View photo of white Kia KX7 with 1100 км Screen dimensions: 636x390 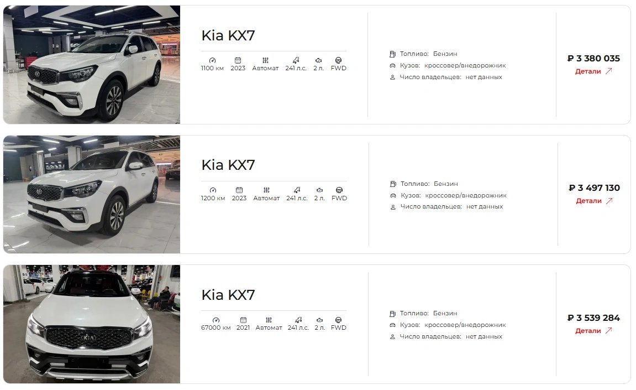92,65
